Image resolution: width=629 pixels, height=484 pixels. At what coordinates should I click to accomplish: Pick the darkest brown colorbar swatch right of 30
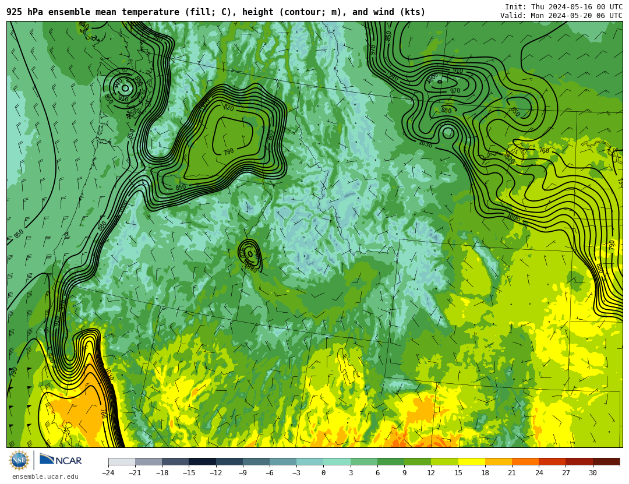(x=606, y=461)
